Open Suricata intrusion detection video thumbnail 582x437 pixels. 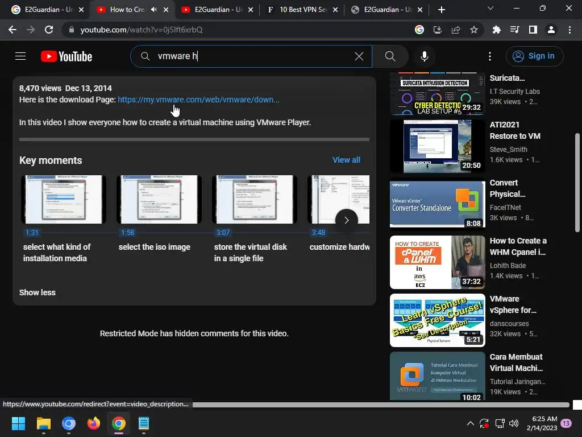pyautogui.click(x=437, y=94)
